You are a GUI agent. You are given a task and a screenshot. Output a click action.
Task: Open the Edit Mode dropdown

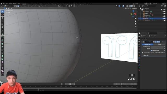click(9, 6)
